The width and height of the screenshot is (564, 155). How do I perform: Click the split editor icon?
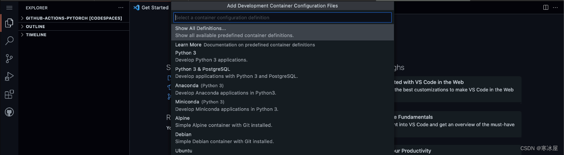(x=546, y=7)
